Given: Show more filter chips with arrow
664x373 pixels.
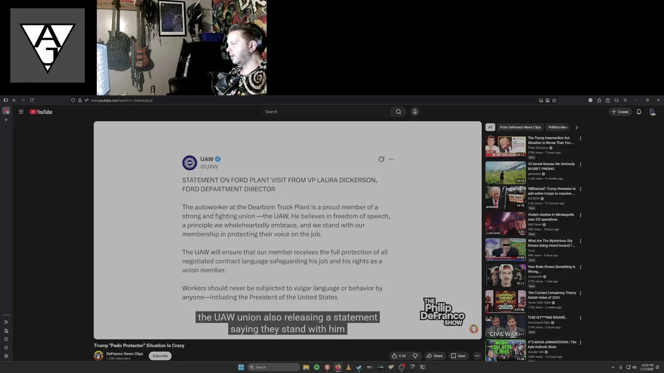Looking at the screenshot, I should pos(576,127).
